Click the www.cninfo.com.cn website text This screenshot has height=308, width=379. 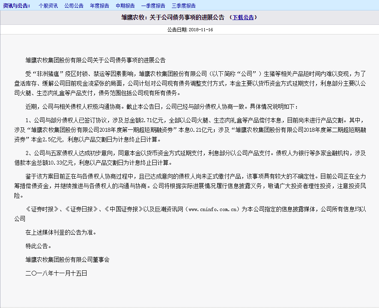pos(212,209)
